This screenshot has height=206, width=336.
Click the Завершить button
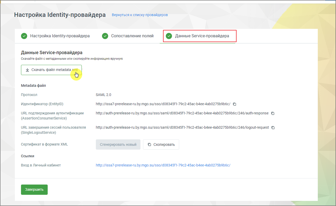34,190
